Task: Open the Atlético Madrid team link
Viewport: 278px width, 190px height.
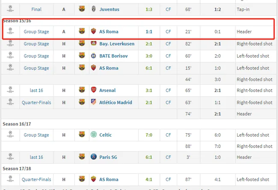Action: coord(115,102)
